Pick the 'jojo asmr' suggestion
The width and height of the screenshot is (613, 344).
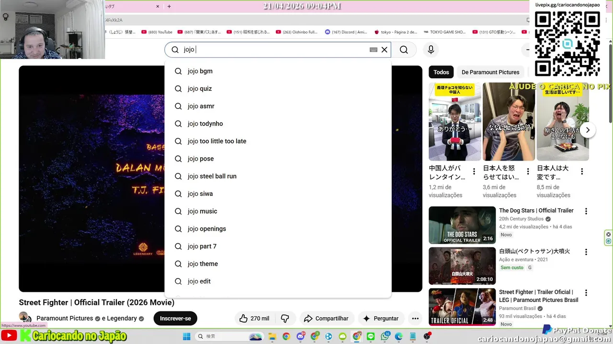[278, 106]
